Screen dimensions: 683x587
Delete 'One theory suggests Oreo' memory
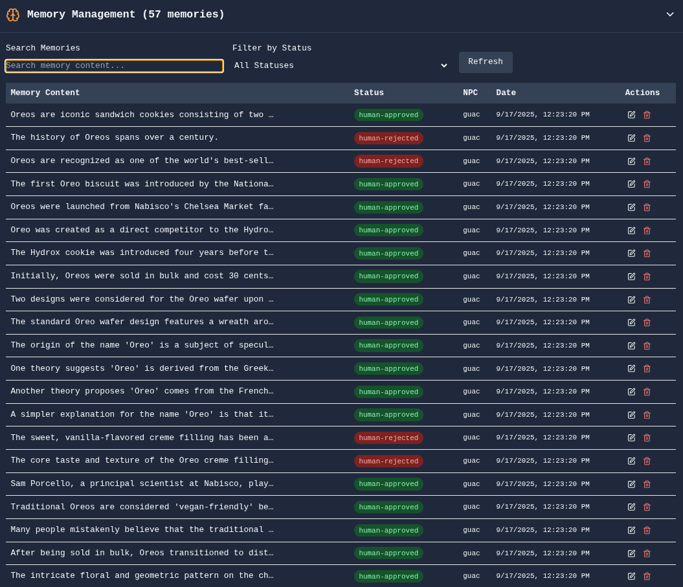pos(647,369)
